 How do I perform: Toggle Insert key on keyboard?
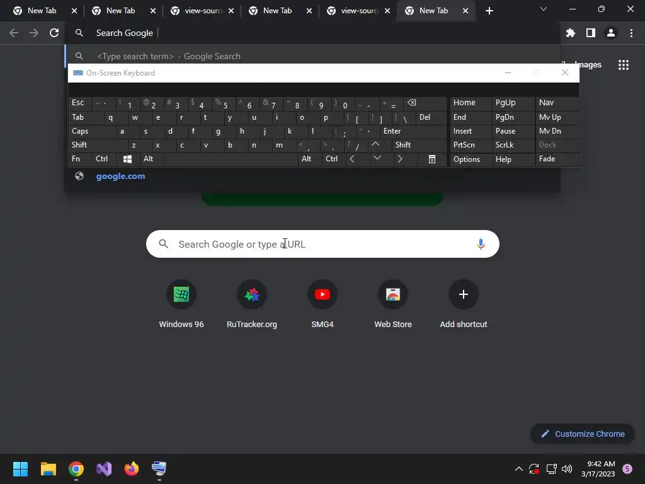pyautogui.click(x=471, y=131)
